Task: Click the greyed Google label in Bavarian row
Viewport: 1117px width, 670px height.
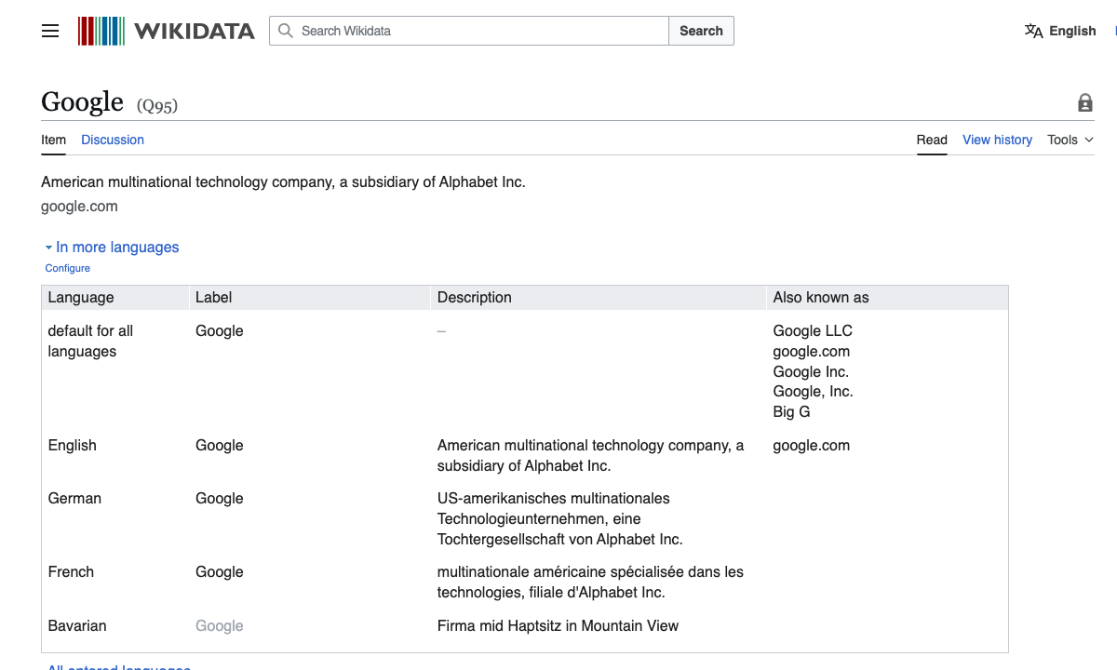Action: point(220,626)
